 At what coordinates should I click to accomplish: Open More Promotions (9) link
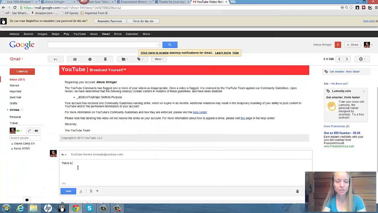(x=336, y=126)
